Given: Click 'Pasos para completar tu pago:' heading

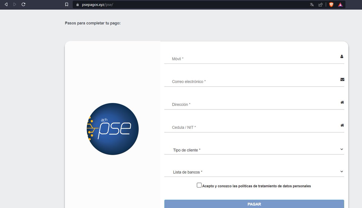Looking at the screenshot, I should (x=93, y=23).
